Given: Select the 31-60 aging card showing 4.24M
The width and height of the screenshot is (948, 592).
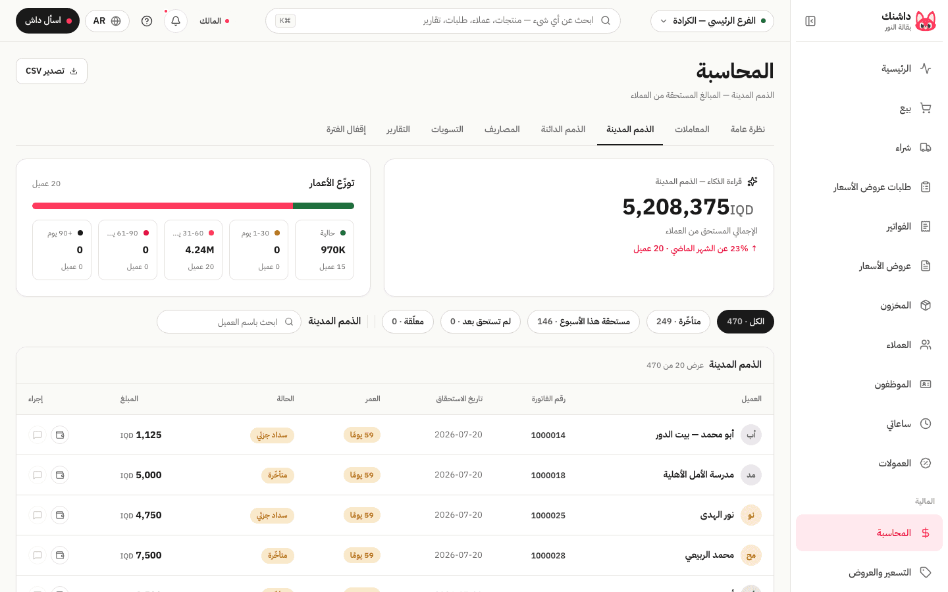Looking at the screenshot, I should coord(193,250).
